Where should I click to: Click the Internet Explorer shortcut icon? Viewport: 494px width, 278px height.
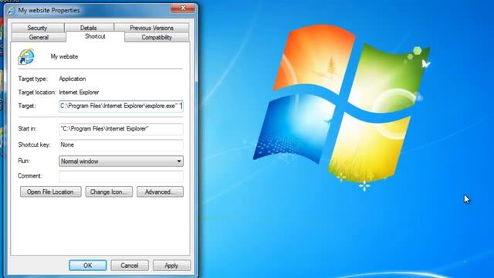(x=26, y=56)
